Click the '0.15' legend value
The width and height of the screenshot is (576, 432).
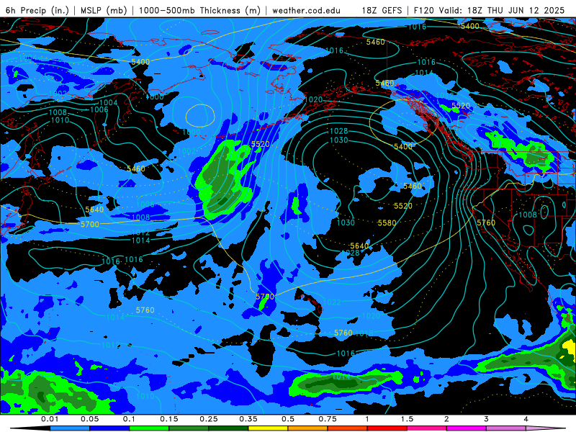169,419
